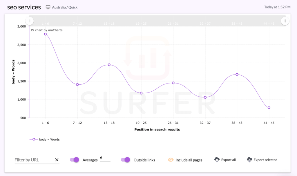Open the JS chart by amCharts link

(46, 30)
